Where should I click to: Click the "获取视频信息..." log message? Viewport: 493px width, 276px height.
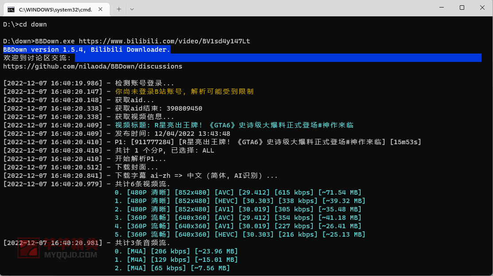(144, 117)
